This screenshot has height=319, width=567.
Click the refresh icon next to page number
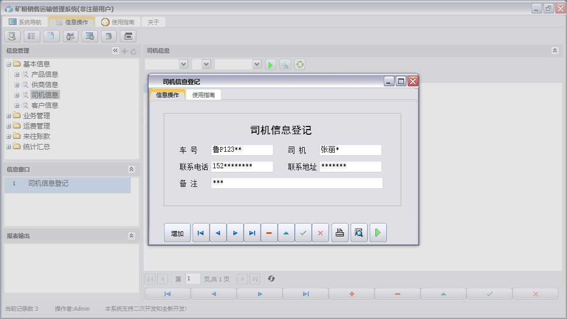click(x=271, y=279)
